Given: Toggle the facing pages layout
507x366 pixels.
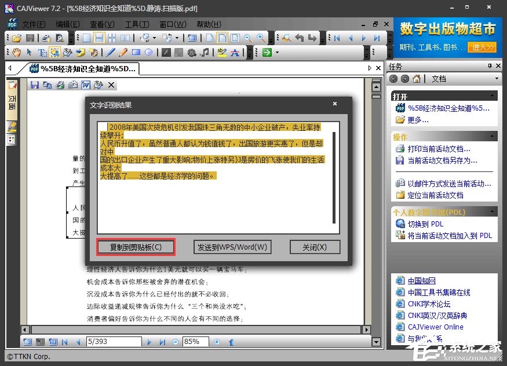Looking at the screenshot, I should click(x=125, y=38).
